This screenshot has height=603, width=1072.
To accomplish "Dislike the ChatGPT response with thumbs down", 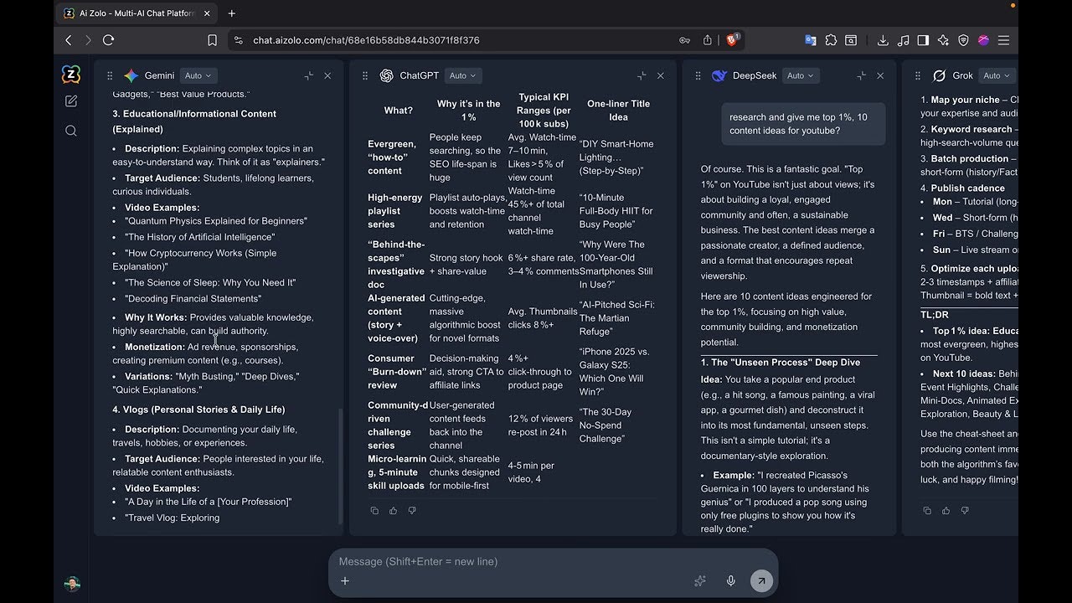I will point(412,510).
